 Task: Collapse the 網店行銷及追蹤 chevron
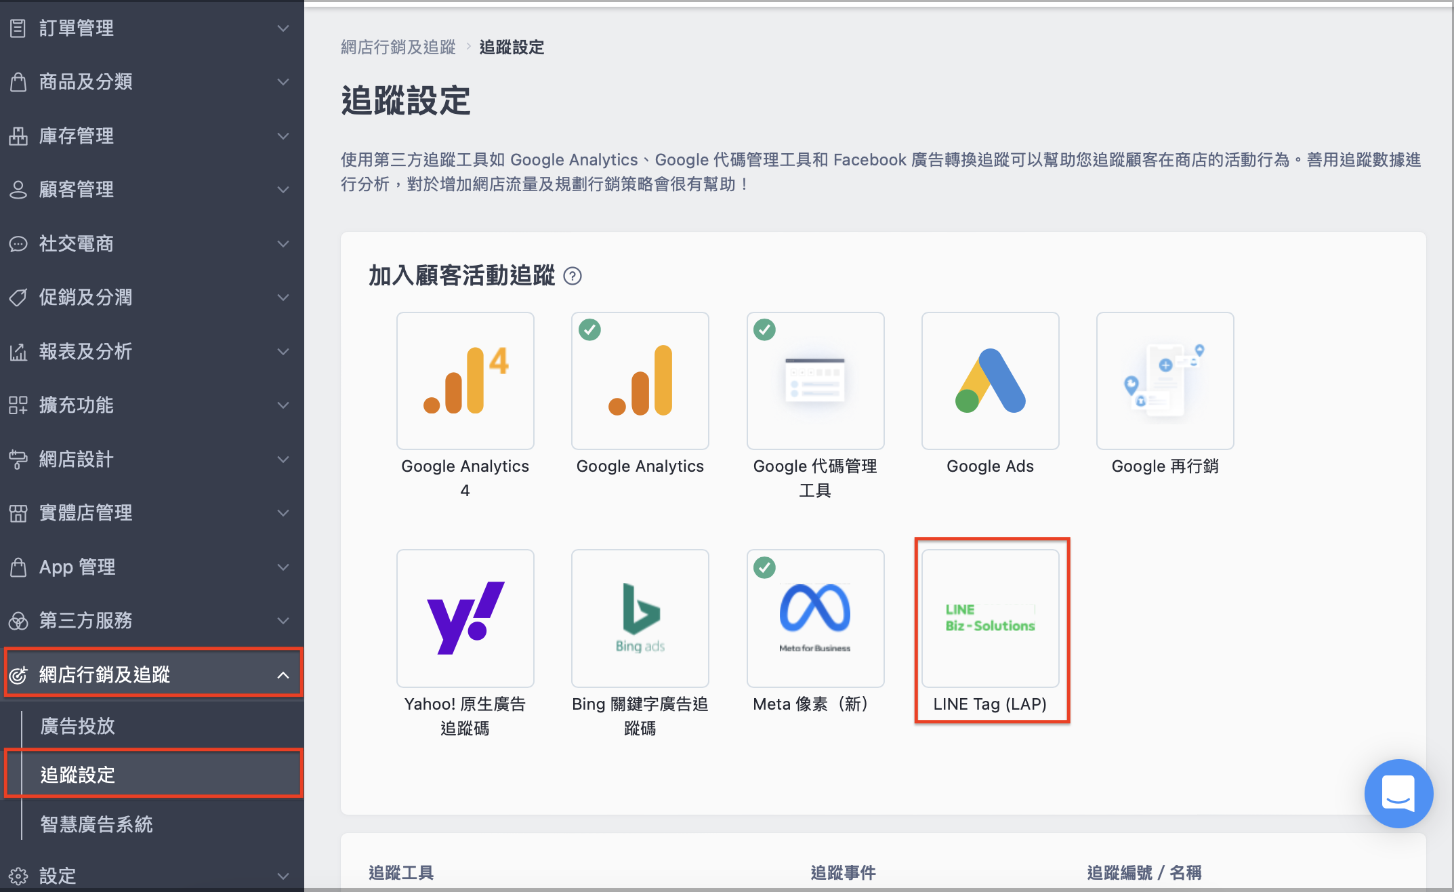283,675
